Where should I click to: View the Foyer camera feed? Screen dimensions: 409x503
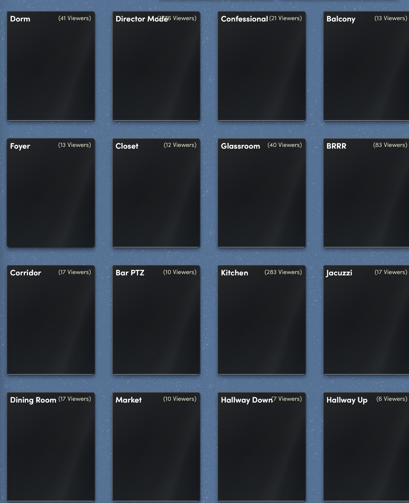pos(51,193)
